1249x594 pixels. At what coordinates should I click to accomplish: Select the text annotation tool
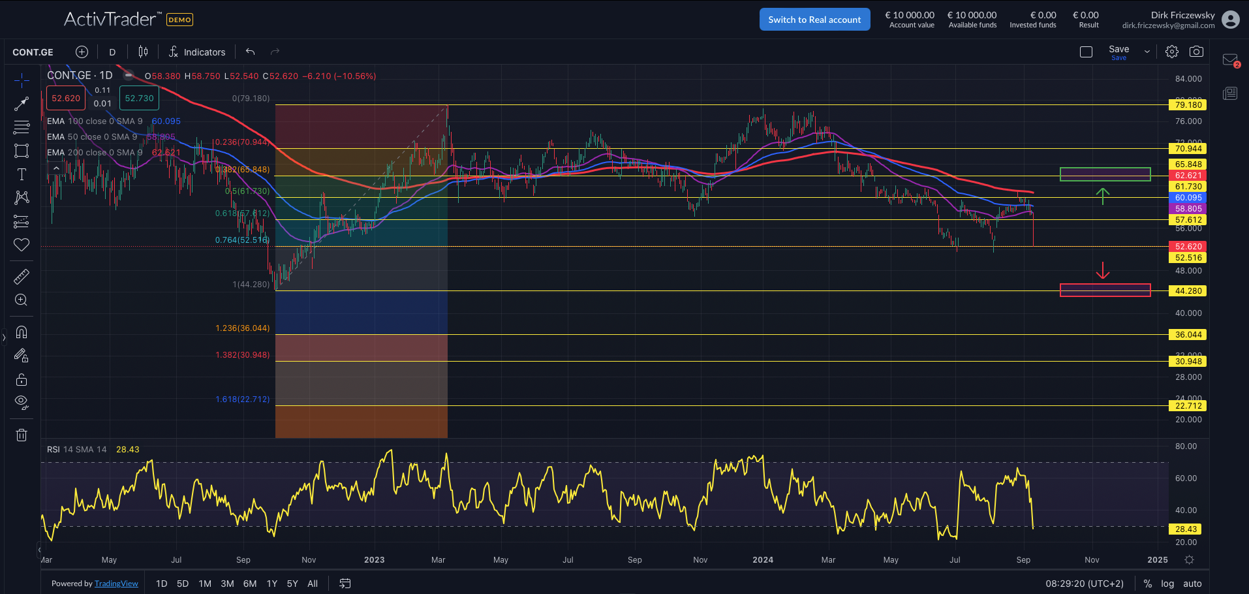pyautogui.click(x=22, y=174)
